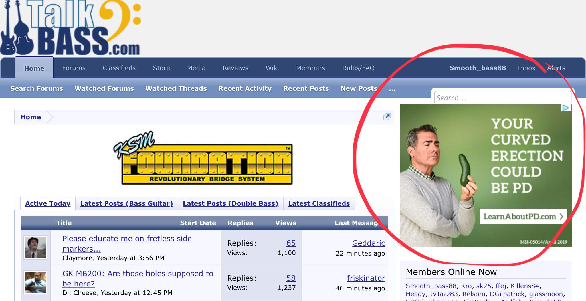Viewport: 586px width, 301px height.
Task: Open Killens84's profile in Members Online
Action: coord(525,286)
